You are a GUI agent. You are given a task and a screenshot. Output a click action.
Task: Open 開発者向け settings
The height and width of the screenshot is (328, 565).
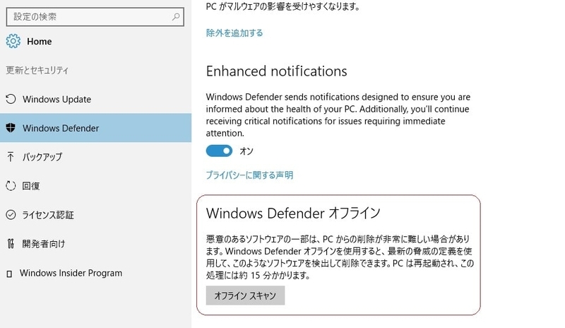click(95, 244)
